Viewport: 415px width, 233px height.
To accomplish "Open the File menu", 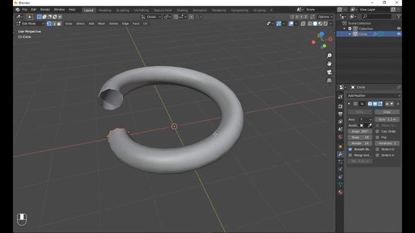I will pos(25,10).
